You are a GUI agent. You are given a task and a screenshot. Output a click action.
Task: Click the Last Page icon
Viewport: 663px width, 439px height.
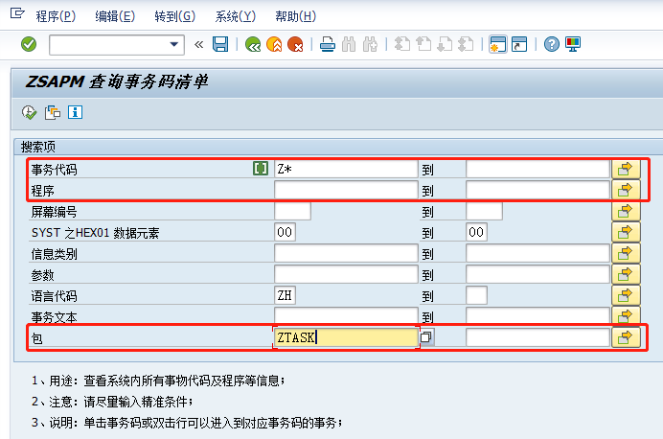466,44
